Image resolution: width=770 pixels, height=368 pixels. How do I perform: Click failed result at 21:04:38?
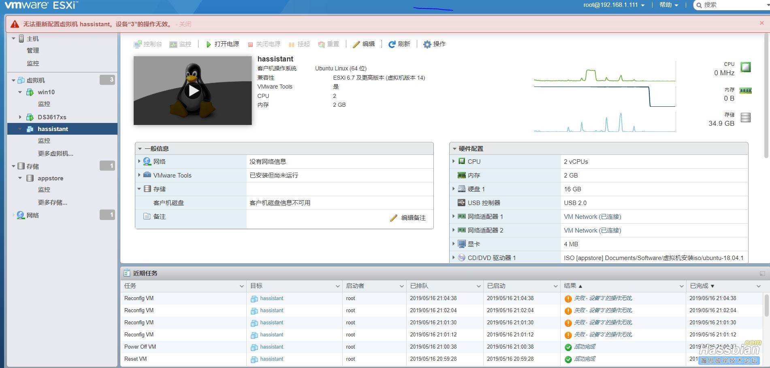click(603, 298)
